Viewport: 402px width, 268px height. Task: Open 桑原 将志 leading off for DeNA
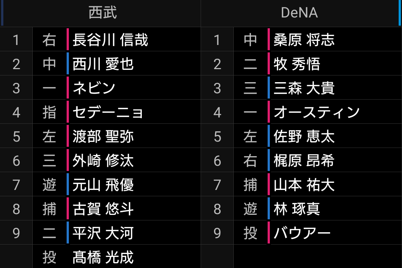tap(304, 40)
